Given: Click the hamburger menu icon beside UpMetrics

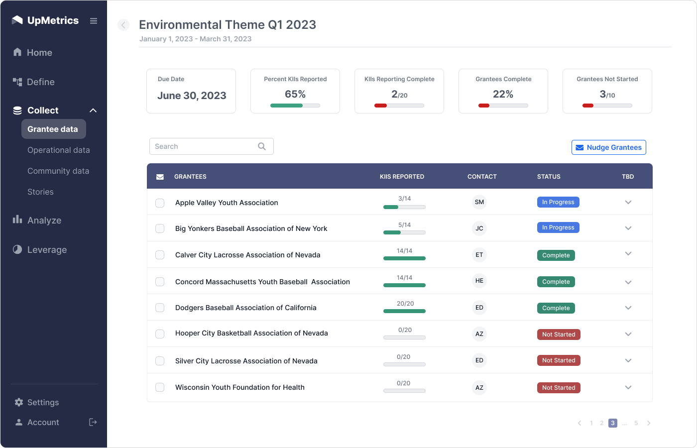Looking at the screenshot, I should click(x=94, y=21).
